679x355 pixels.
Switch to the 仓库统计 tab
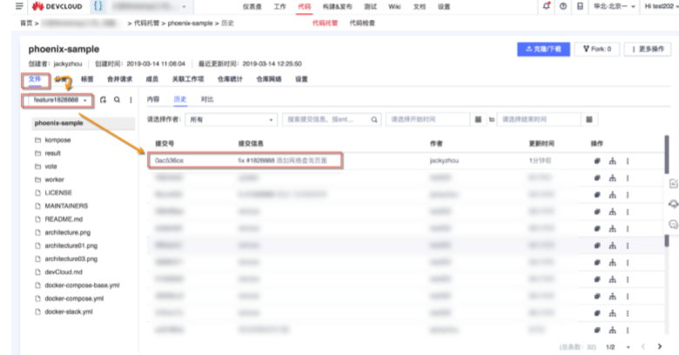tap(230, 79)
